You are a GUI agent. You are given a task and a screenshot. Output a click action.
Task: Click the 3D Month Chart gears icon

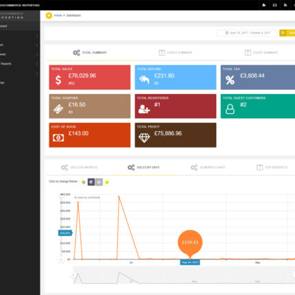[194, 167]
